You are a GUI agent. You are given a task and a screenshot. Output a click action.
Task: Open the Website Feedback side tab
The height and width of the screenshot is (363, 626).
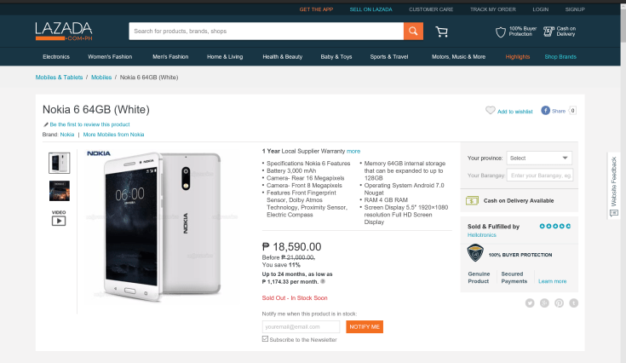[x=614, y=186]
